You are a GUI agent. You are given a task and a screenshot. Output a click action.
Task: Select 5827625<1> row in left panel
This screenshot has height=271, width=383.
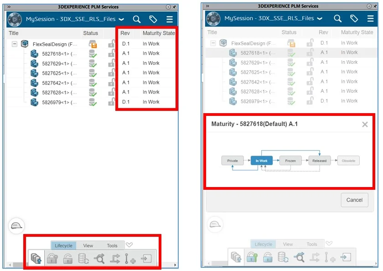[91, 73]
